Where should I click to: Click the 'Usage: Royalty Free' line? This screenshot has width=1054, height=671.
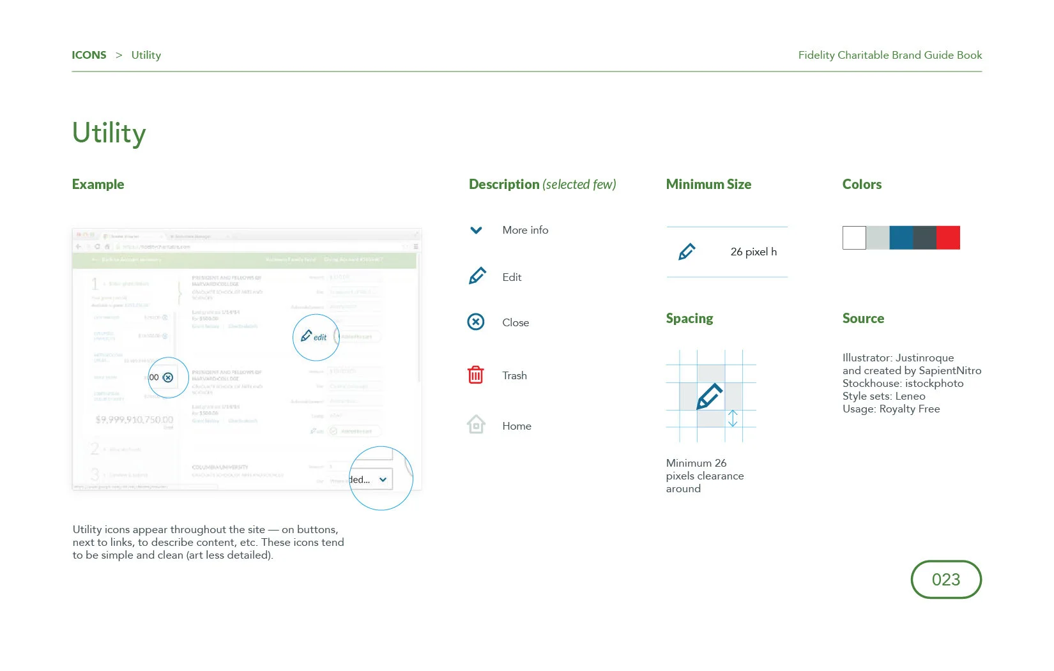(x=891, y=409)
